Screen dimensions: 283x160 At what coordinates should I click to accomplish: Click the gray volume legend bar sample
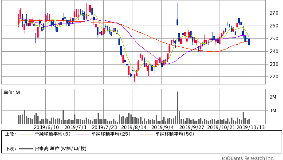[x=26, y=149]
